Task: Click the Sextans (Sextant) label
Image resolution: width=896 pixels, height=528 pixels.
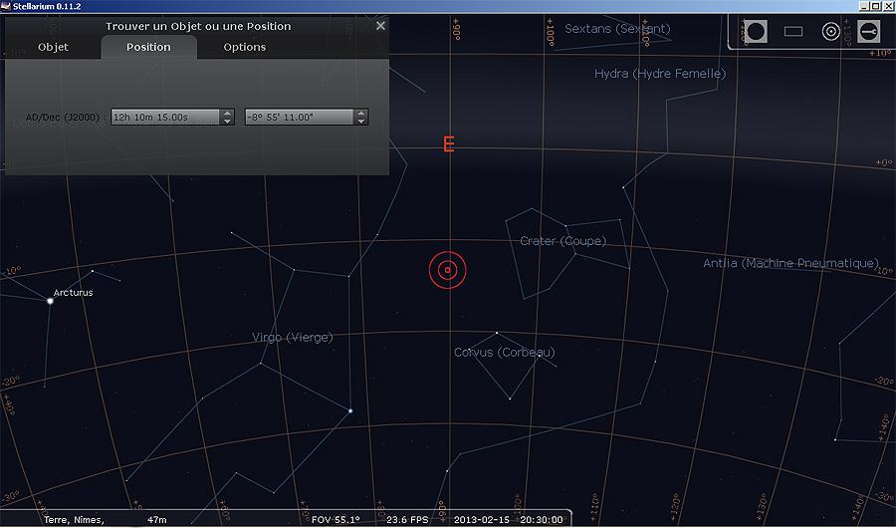Action: (x=617, y=29)
